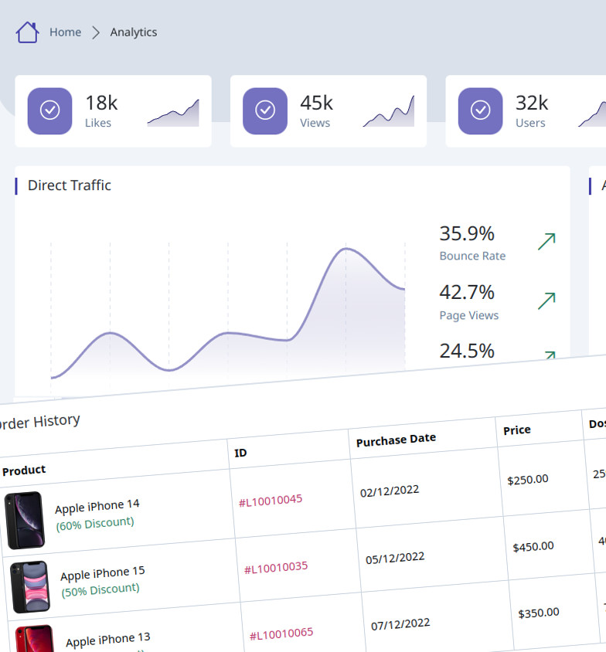606x652 pixels.
Task: Click the $450.00 price cell
Action: 533,547
